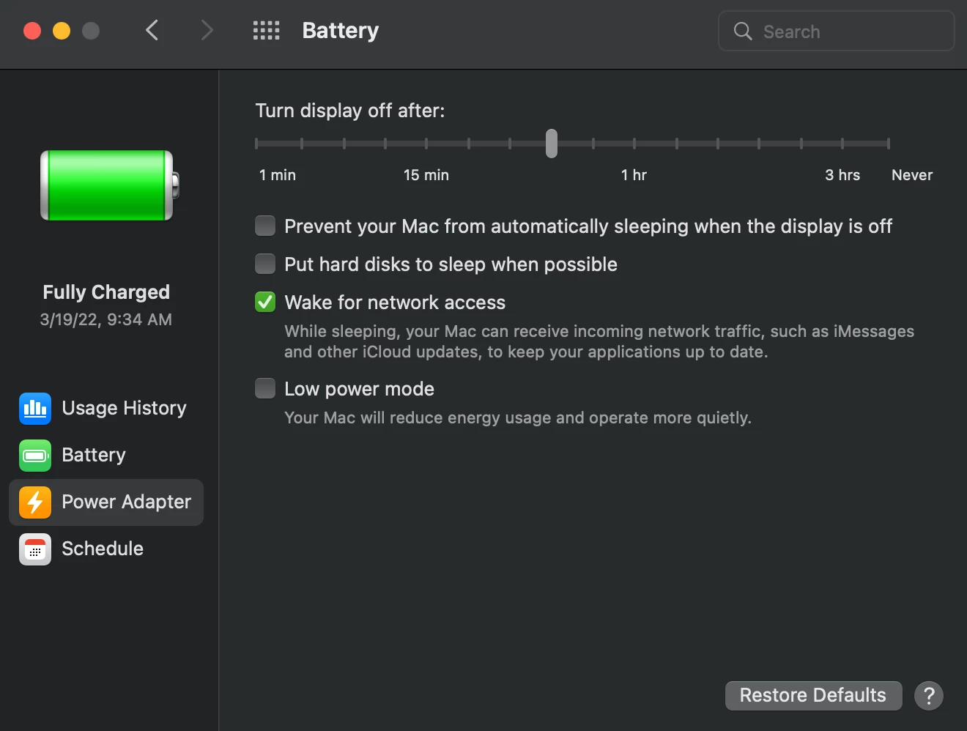Open the Usage History pane

click(106, 409)
